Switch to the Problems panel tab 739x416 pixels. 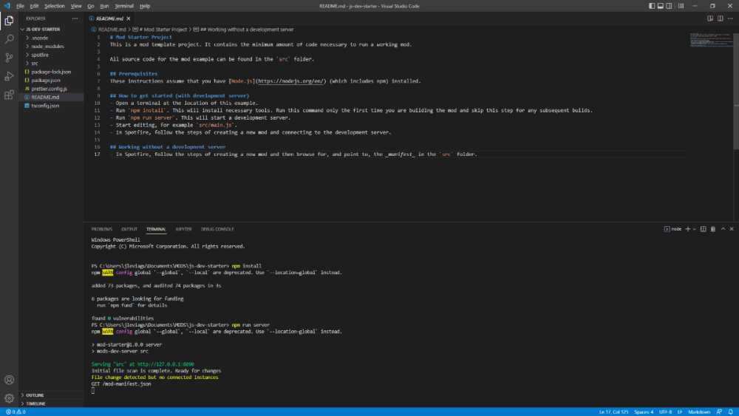(x=102, y=229)
